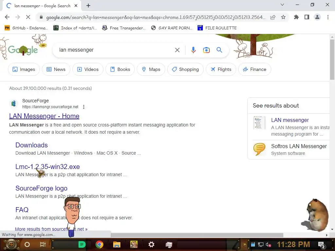Start voice search with microphone icon

click(193, 50)
